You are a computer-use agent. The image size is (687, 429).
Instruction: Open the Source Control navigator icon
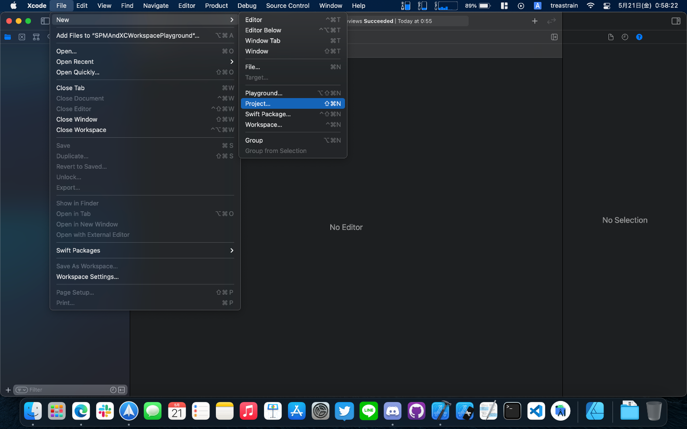click(x=22, y=37)
